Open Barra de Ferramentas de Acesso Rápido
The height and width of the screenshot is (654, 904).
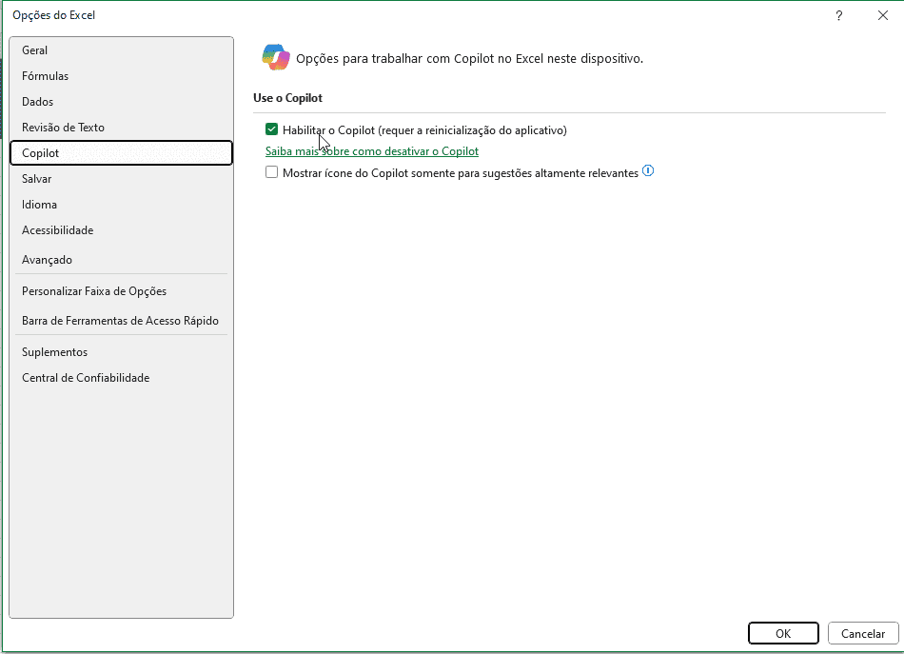tap(121, 321)
